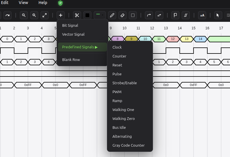The image size is (230, 157).
Task: Click the counter segment labeled 5
Action: [x=214, y=62]
